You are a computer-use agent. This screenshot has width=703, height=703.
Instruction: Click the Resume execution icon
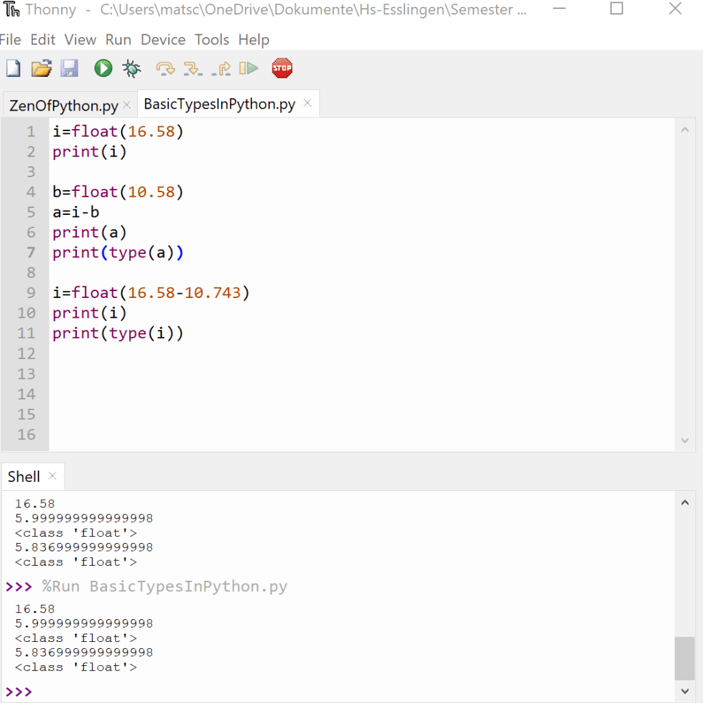click(x=249, y=68)
